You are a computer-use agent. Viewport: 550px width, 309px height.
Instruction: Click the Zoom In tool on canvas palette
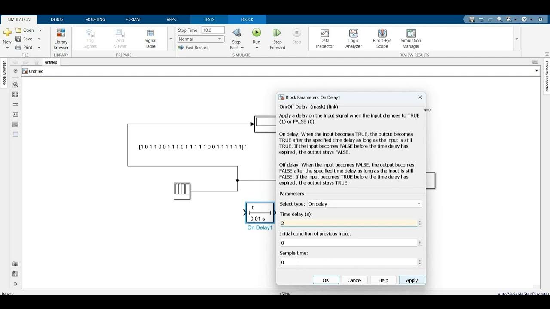[15, 85]
